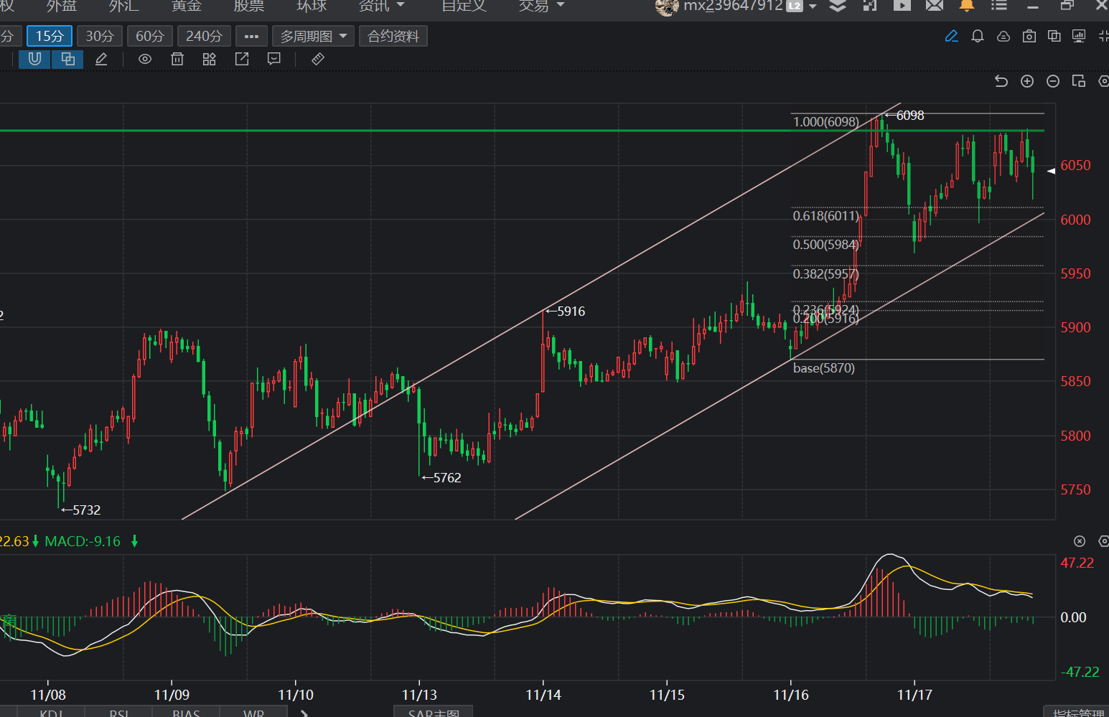Screen dimensions: 1109x717
Task: Switch to the 60分 timeframe
Action: tap(150, 36)
